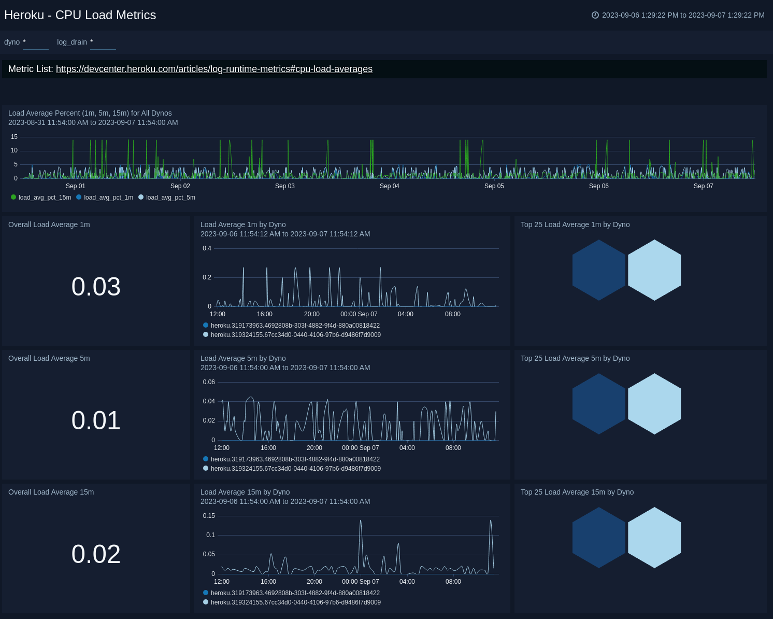773x619 pixels.
Task: Toggle load_avg_pct_1m in the All Dynos legend
Action: coord(78,197)
